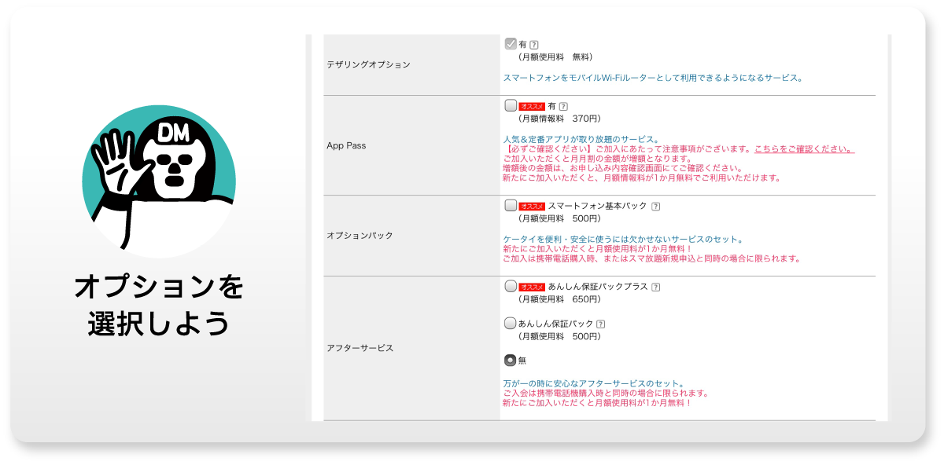
Task: Click the オススメ badge in App Pass row
Action: tap(533, 106)
